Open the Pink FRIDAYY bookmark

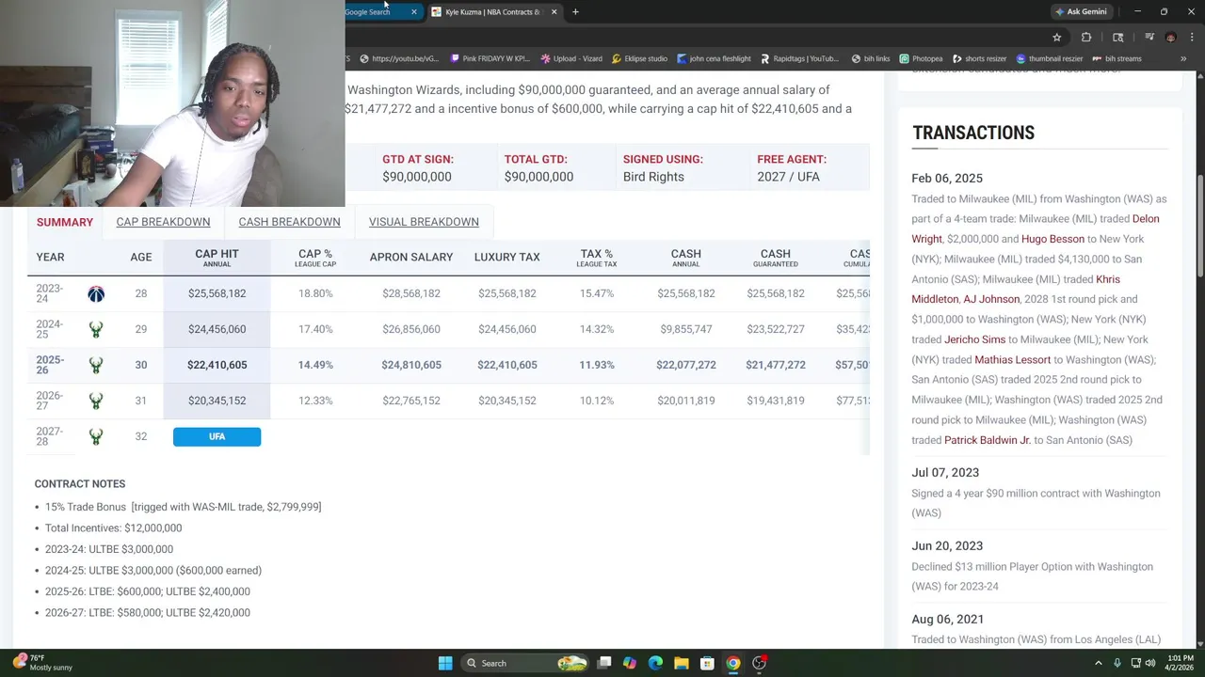coord(490,58)
